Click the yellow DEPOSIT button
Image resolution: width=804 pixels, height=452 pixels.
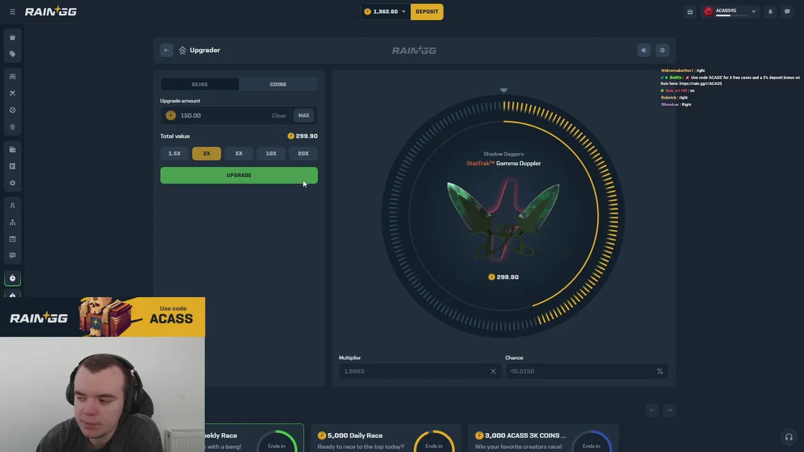(427, 11)
